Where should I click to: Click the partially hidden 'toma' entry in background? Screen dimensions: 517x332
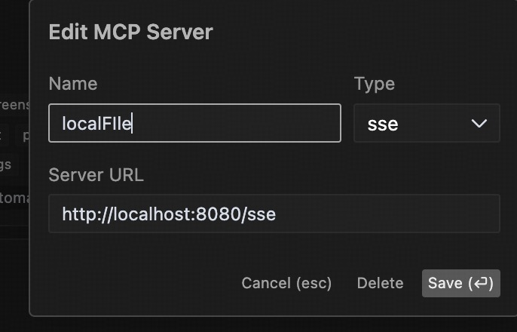(x=14, y=198)
